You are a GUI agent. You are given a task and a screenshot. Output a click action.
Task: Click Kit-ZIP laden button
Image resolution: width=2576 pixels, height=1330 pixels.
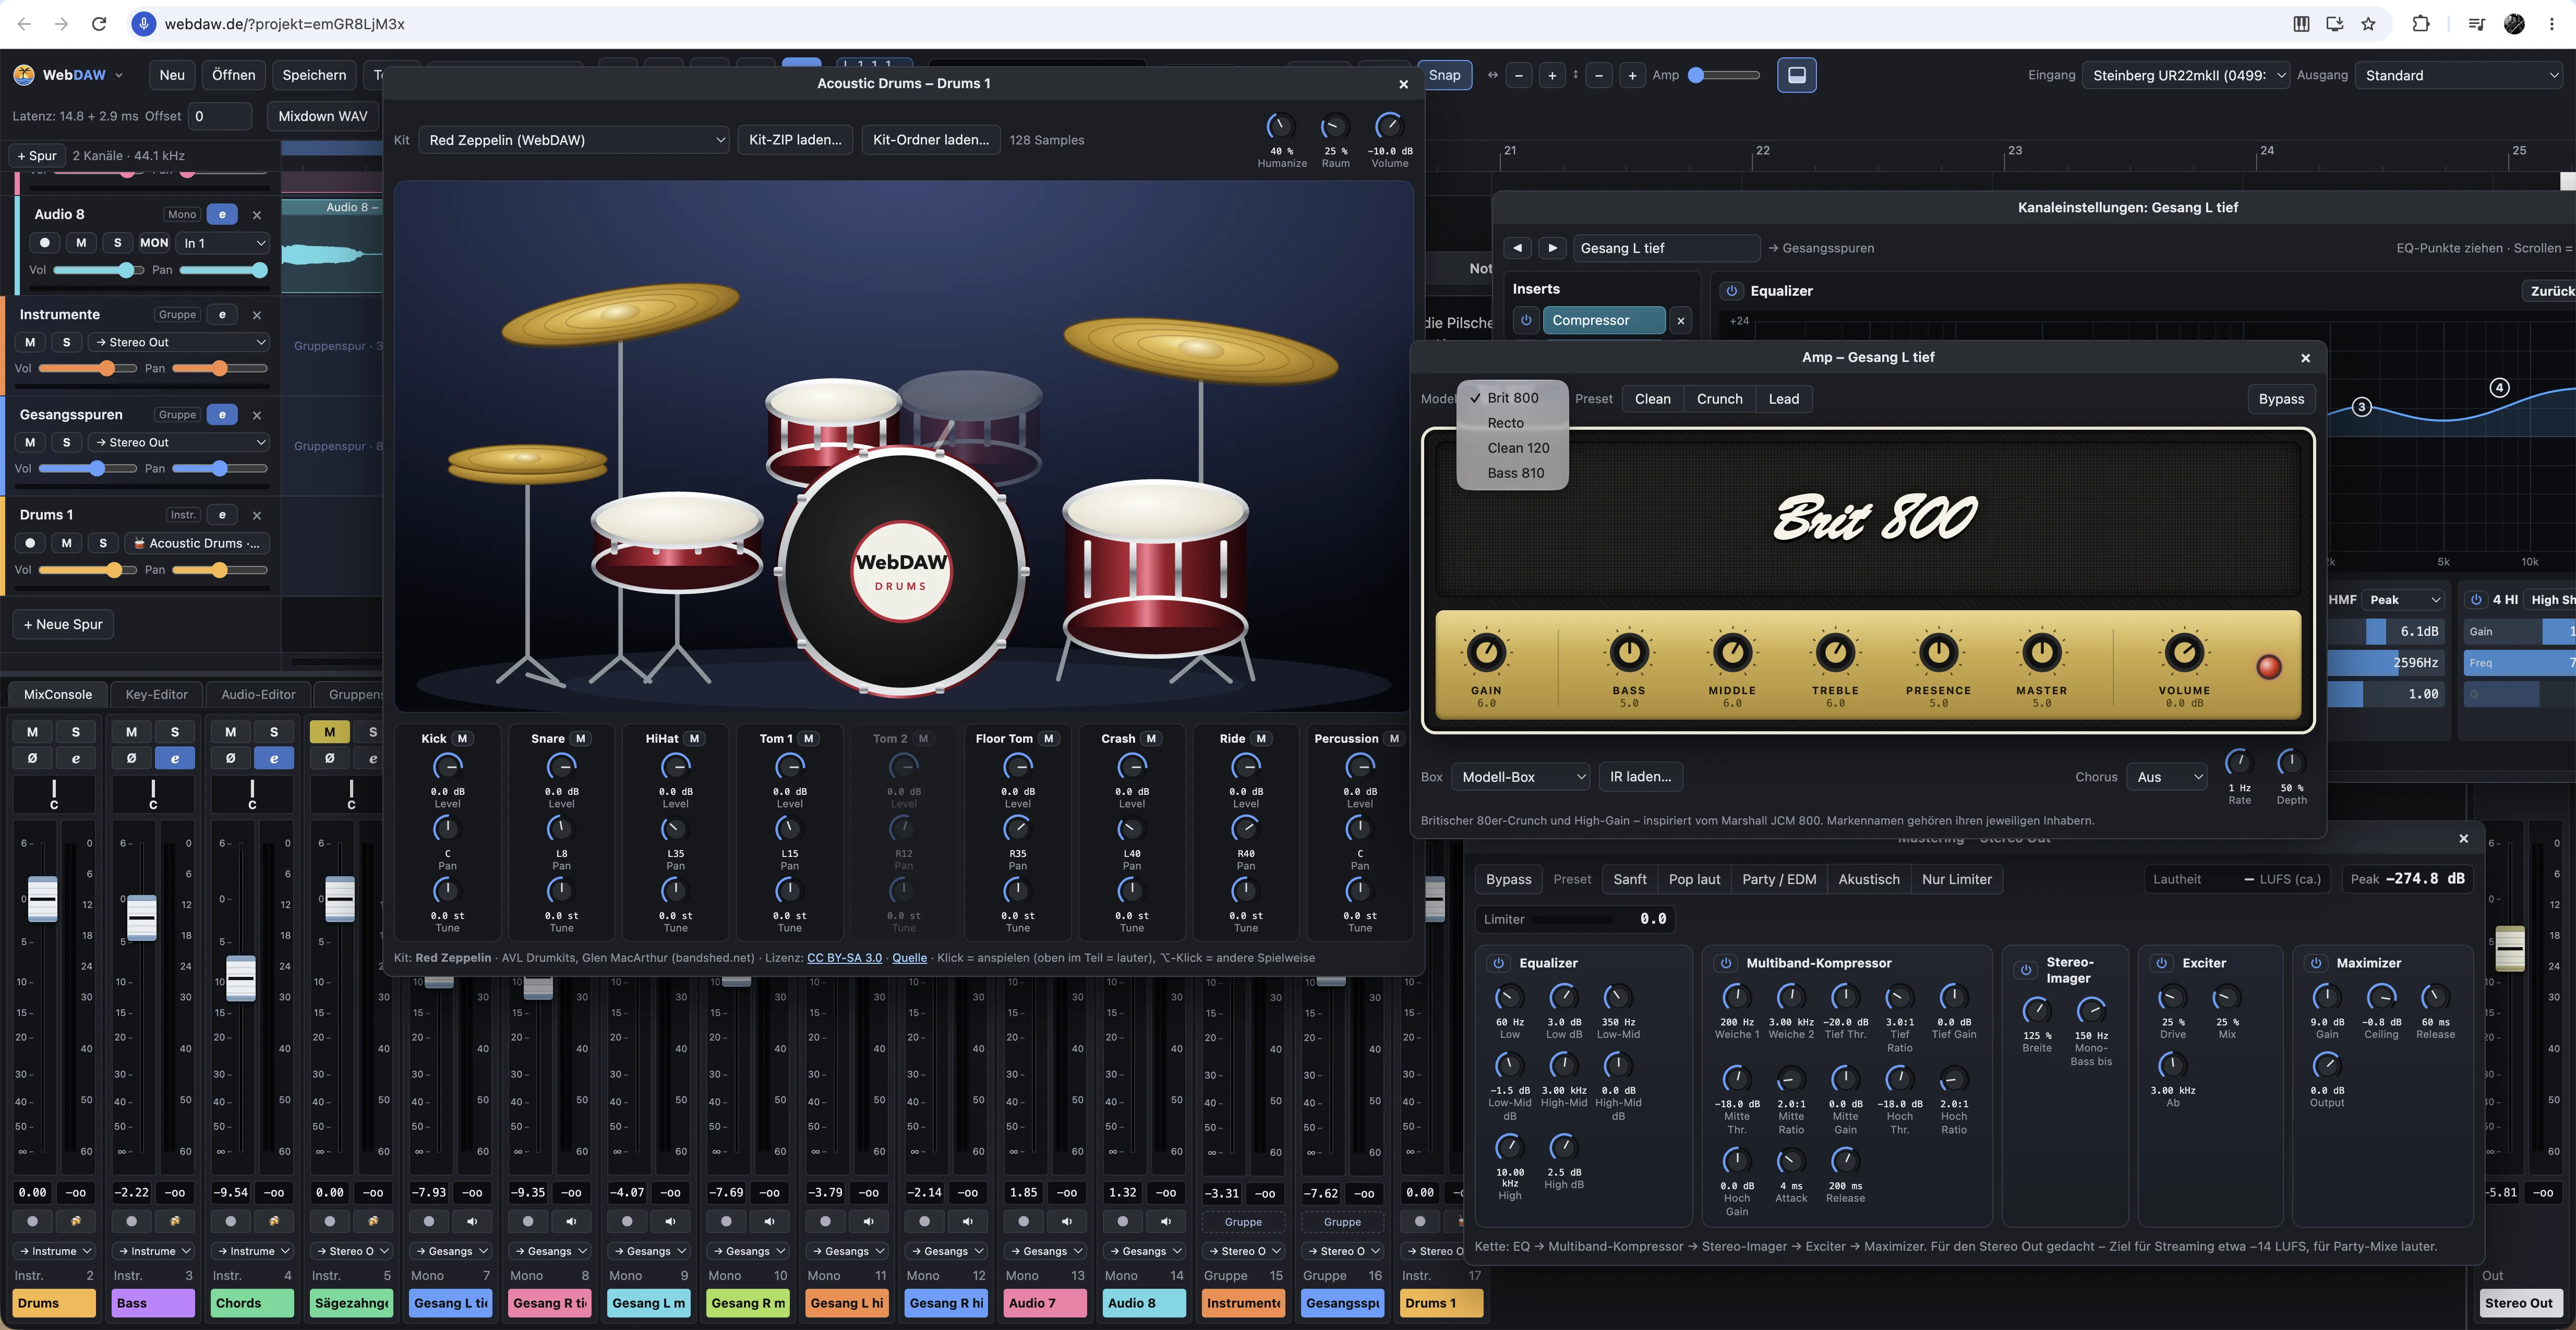pos(795,140)
